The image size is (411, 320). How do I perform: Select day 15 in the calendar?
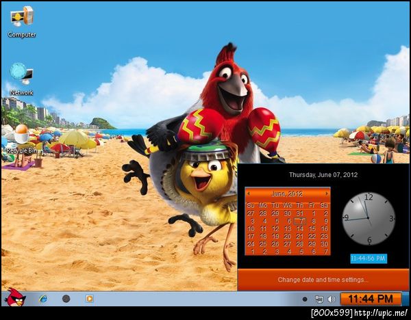[312, 228]
